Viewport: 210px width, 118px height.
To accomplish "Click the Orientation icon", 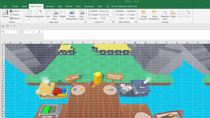I will [39, 12].
